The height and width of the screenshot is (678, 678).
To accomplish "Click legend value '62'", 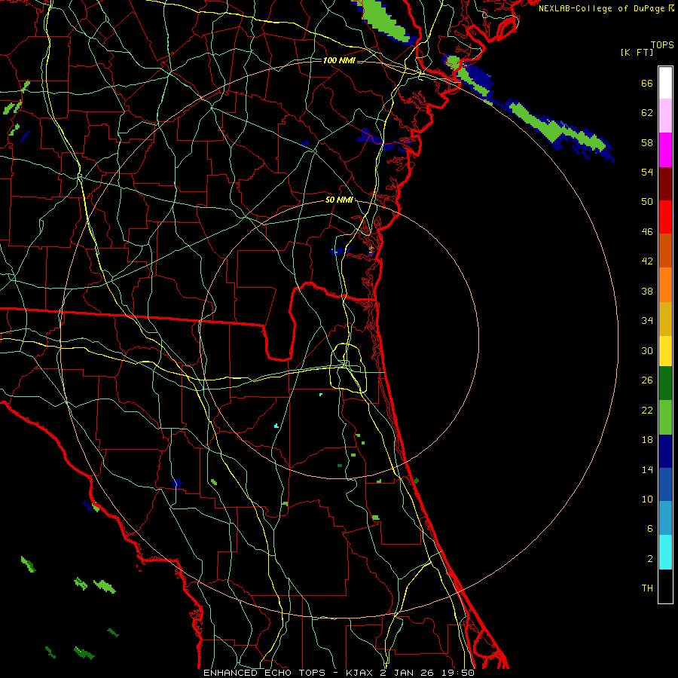I will point(647,113).
